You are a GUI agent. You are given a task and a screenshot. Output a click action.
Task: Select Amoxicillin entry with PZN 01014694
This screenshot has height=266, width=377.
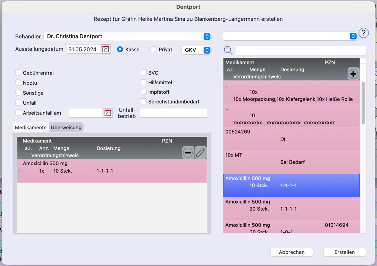tap(291, 227)
